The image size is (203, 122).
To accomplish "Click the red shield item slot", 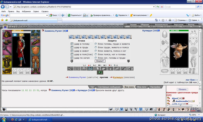I will [x=36, y=50].
